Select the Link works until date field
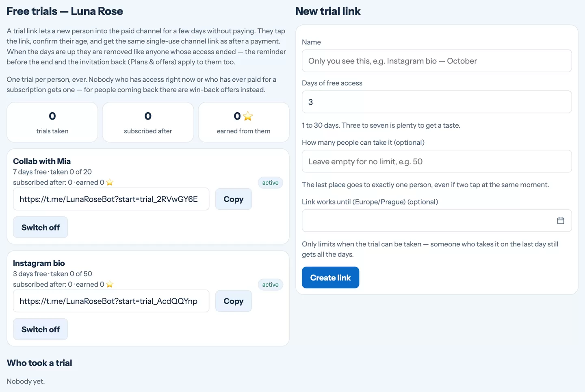The width and height of the screenshot is (585, 392). pos(437,220)
